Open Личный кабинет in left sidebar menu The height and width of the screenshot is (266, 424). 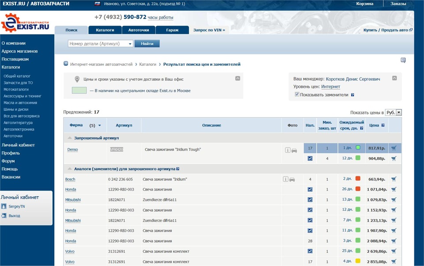tap(18, 145)
